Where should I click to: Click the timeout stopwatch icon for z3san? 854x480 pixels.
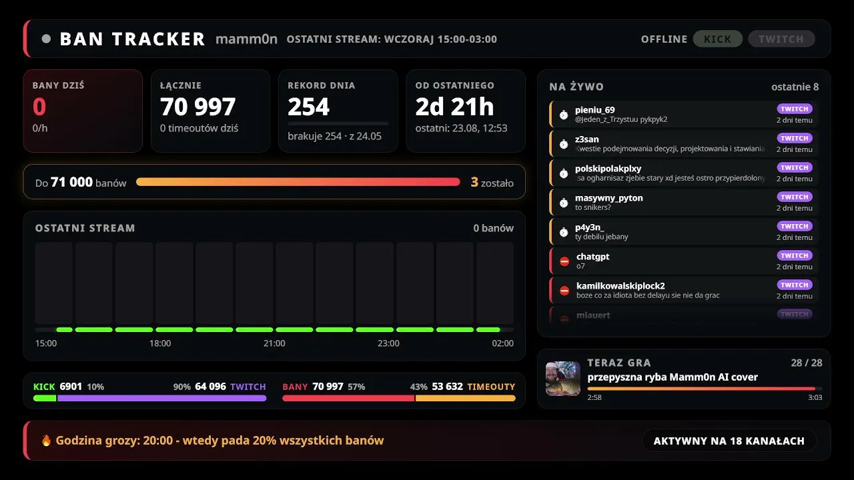click(564, 144)
